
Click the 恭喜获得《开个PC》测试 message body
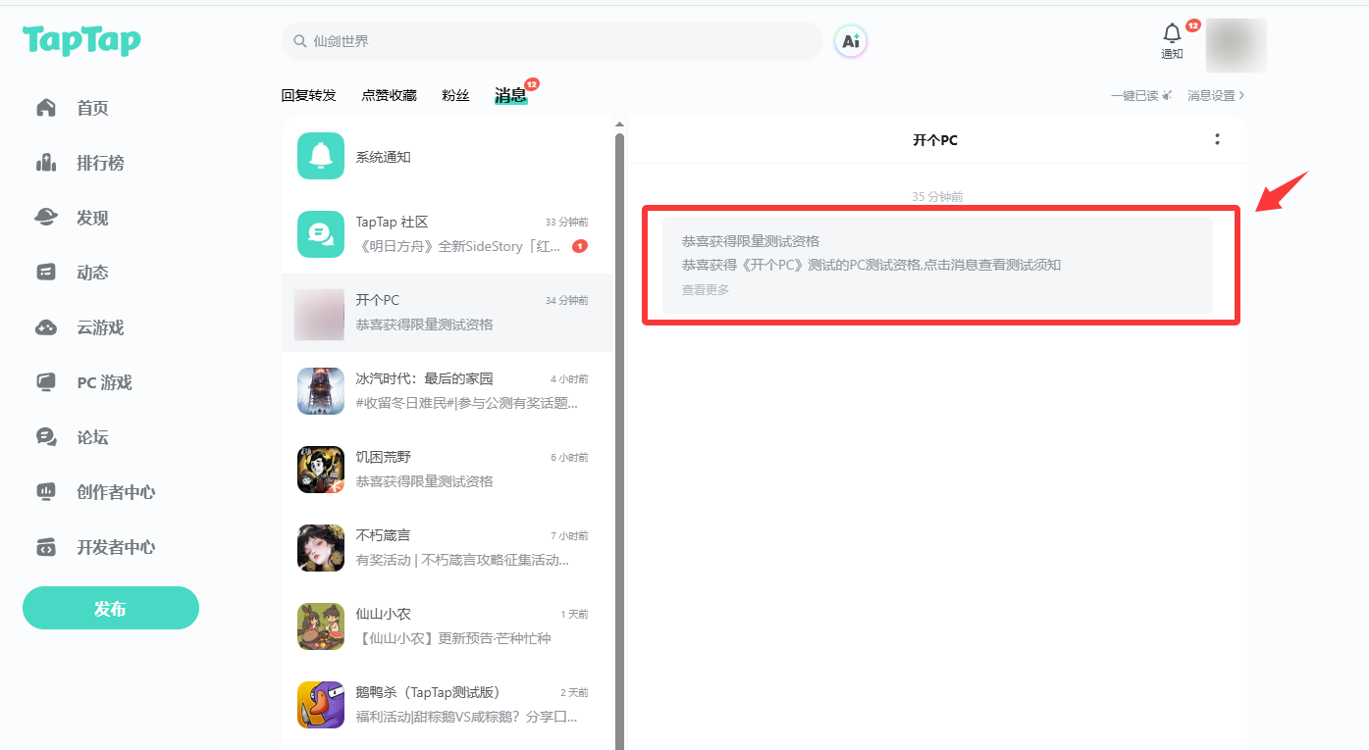871,265
